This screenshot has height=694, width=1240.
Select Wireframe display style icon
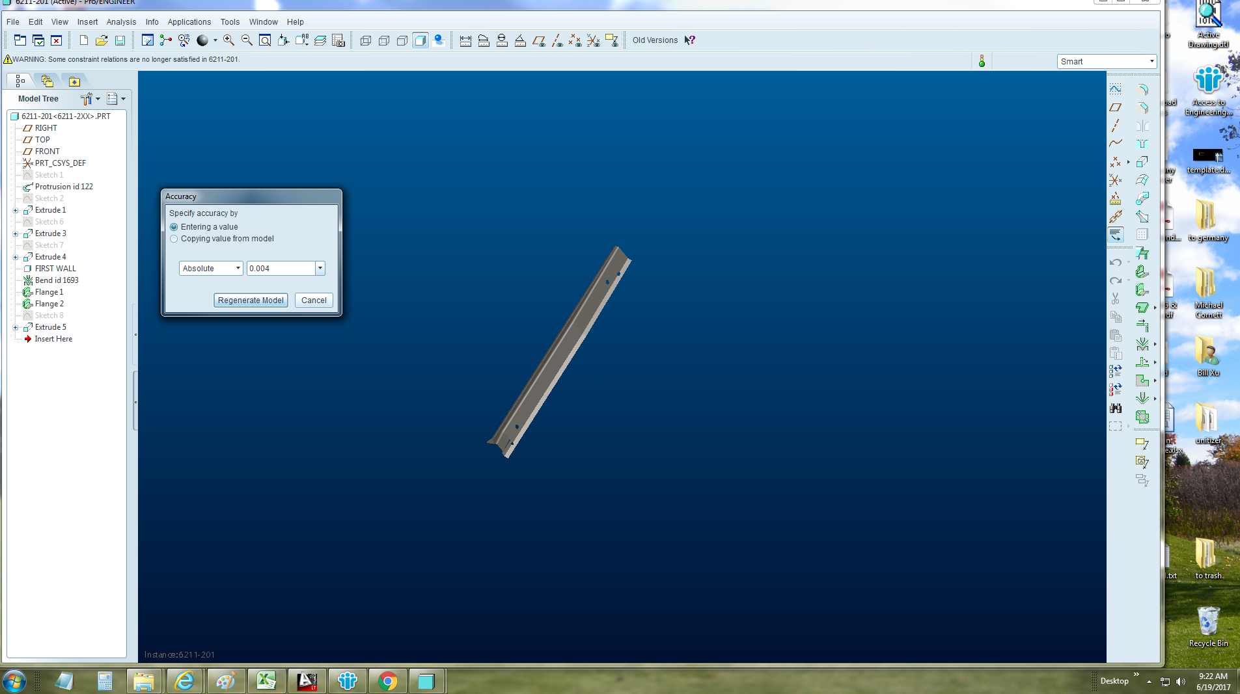point(366,40)
